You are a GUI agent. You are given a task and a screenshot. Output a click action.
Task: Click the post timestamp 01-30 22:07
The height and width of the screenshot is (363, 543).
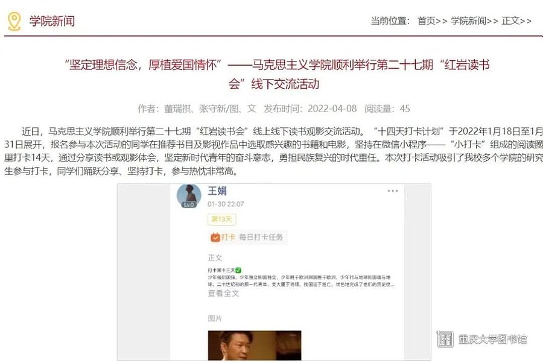[226, 204]
